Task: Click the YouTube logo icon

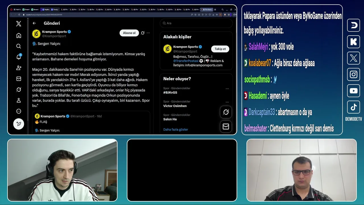Action: pyautogui.click(x=353, y=91)
